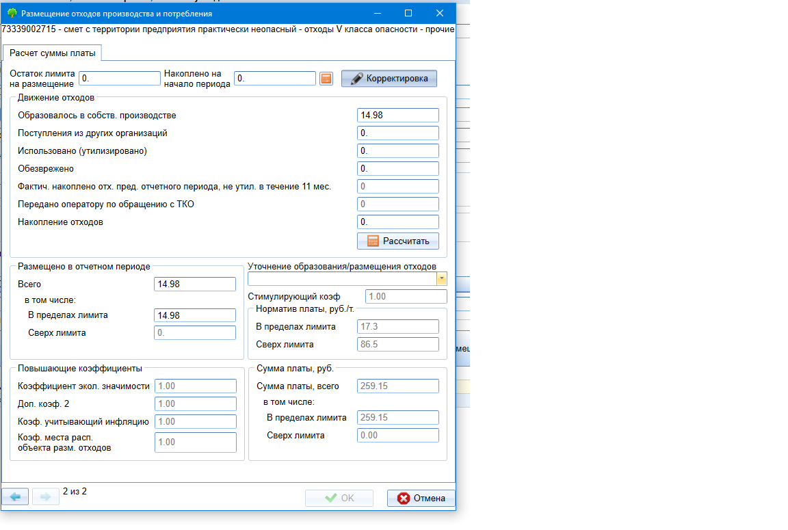The width and height of the screenshot is (788, 530).
Task: Click Отмена to cancel the dialog
Action: pyautogui.click(x=421, y=498)
